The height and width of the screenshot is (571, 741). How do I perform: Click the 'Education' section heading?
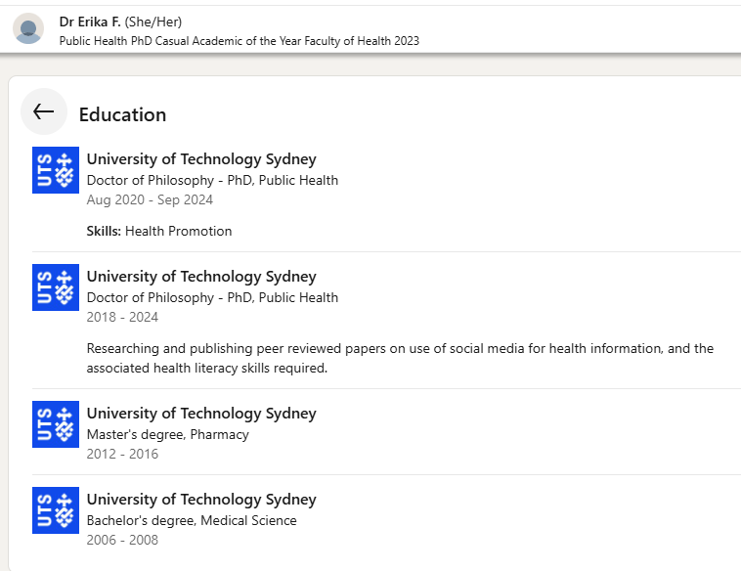pyautogui.click(x=122, y=114)
